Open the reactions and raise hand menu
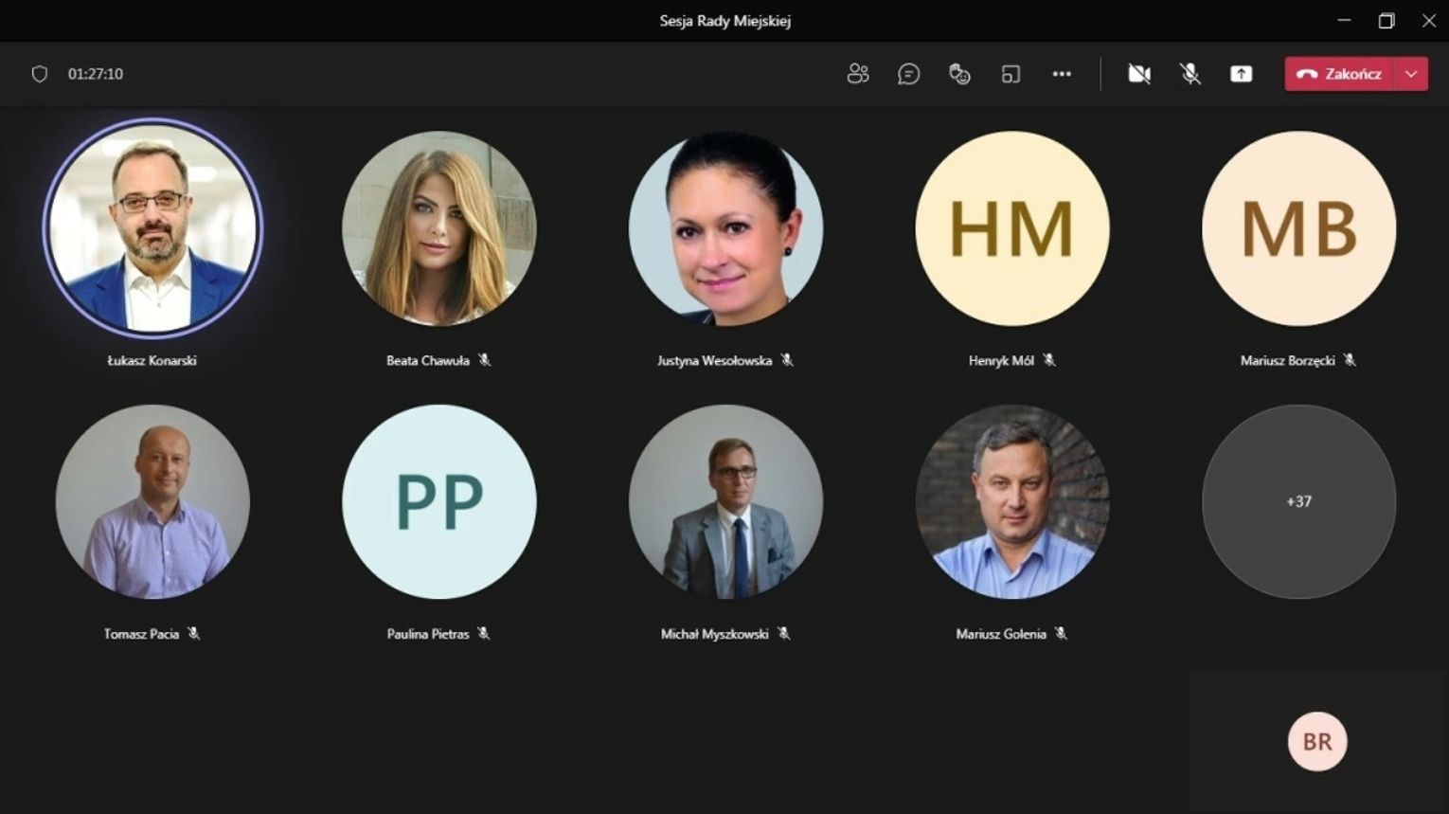The image size is (1449, 814). (959, 74)
